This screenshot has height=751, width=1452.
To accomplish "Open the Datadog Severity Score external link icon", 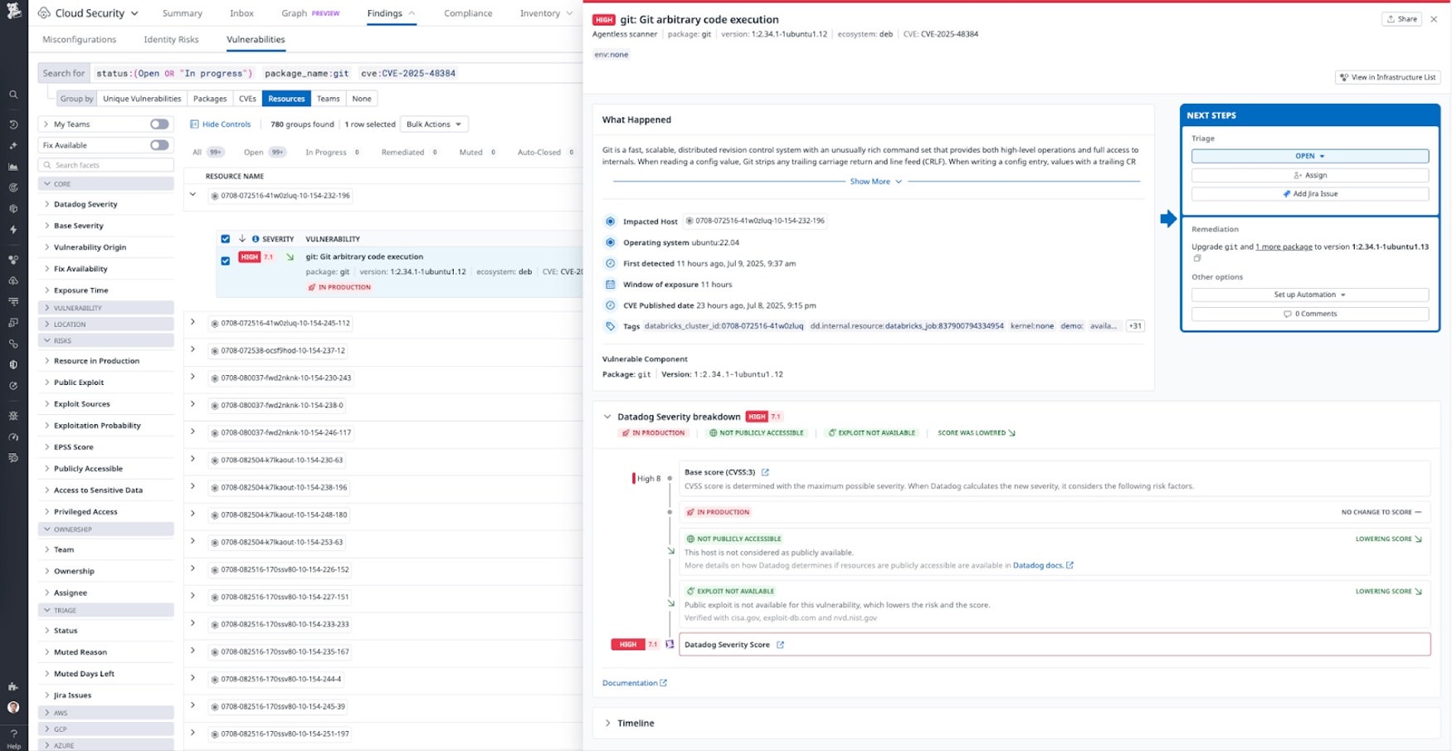I will 780,644.
